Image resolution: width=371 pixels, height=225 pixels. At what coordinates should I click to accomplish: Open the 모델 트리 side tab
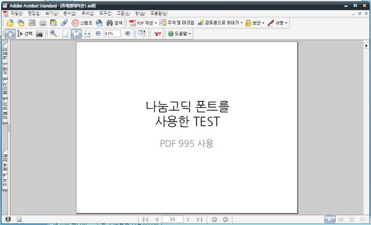click(5, 111)
